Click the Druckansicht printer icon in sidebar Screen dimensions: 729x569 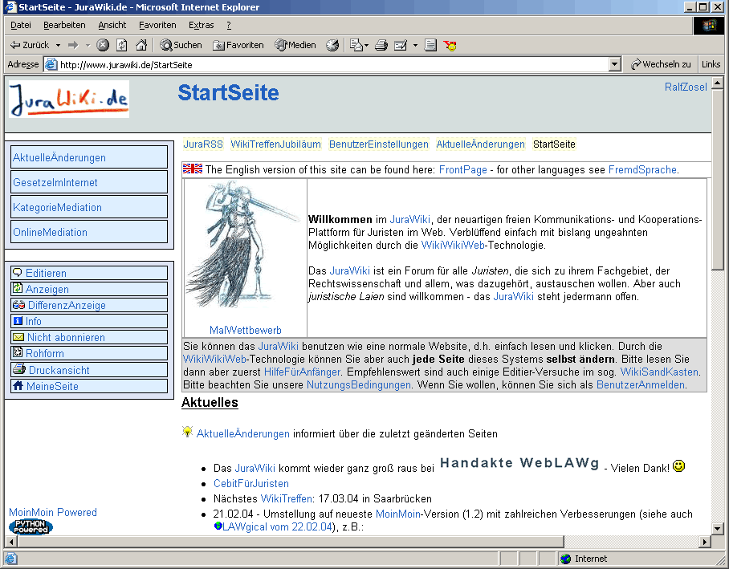[x=18, y=370]
